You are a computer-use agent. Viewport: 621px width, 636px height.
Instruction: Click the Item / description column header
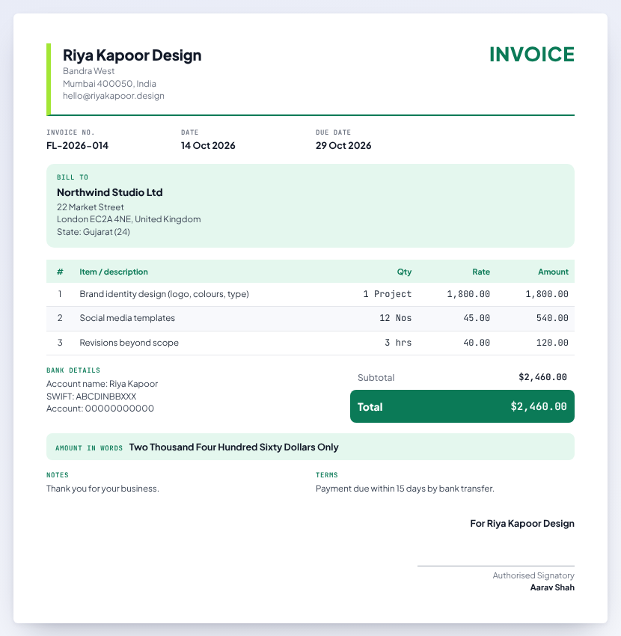point(114,272)
